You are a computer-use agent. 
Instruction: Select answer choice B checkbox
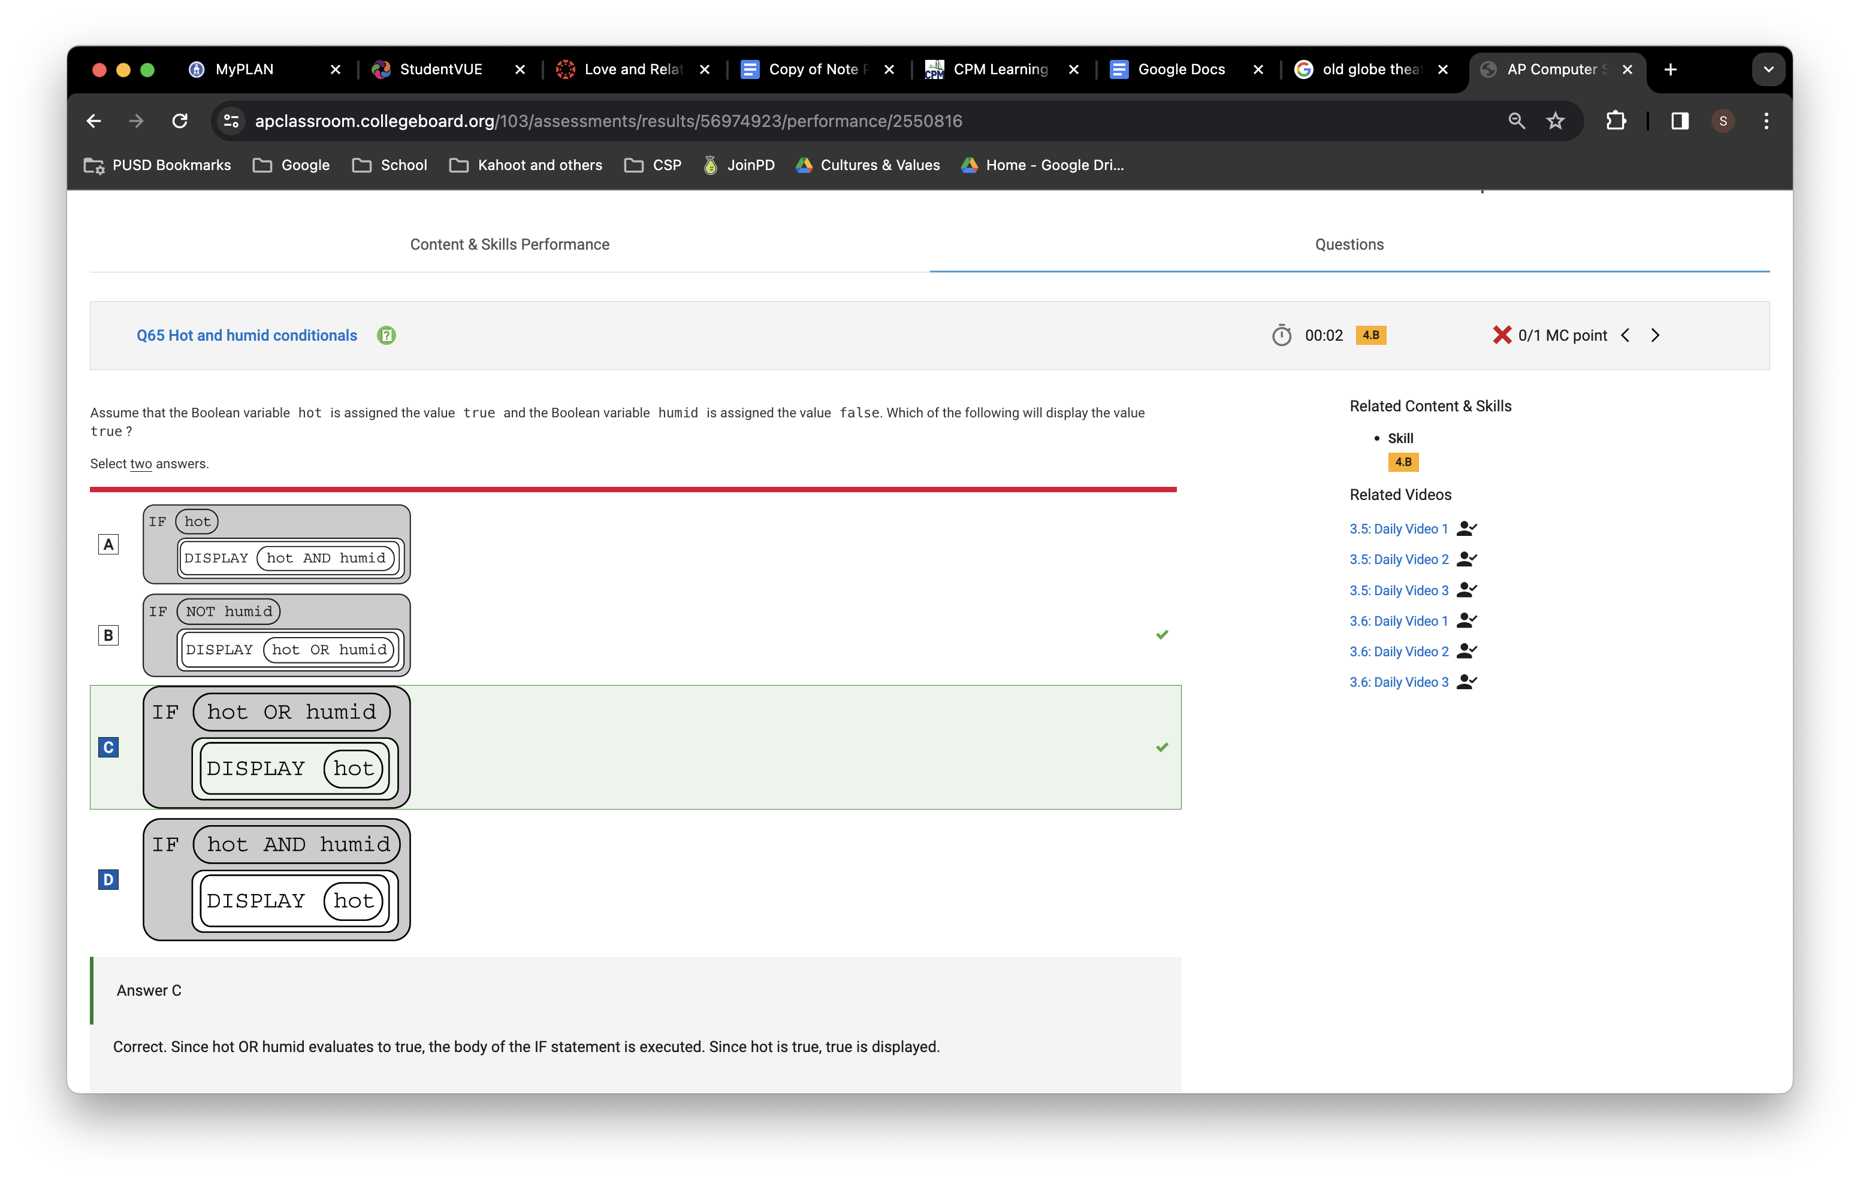click(108, 635)
